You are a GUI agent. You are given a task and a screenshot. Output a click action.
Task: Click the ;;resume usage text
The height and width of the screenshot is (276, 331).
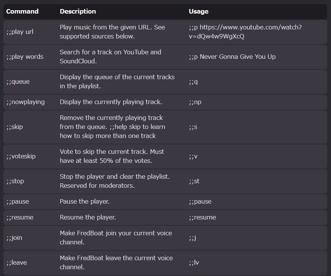click(203, 218)
